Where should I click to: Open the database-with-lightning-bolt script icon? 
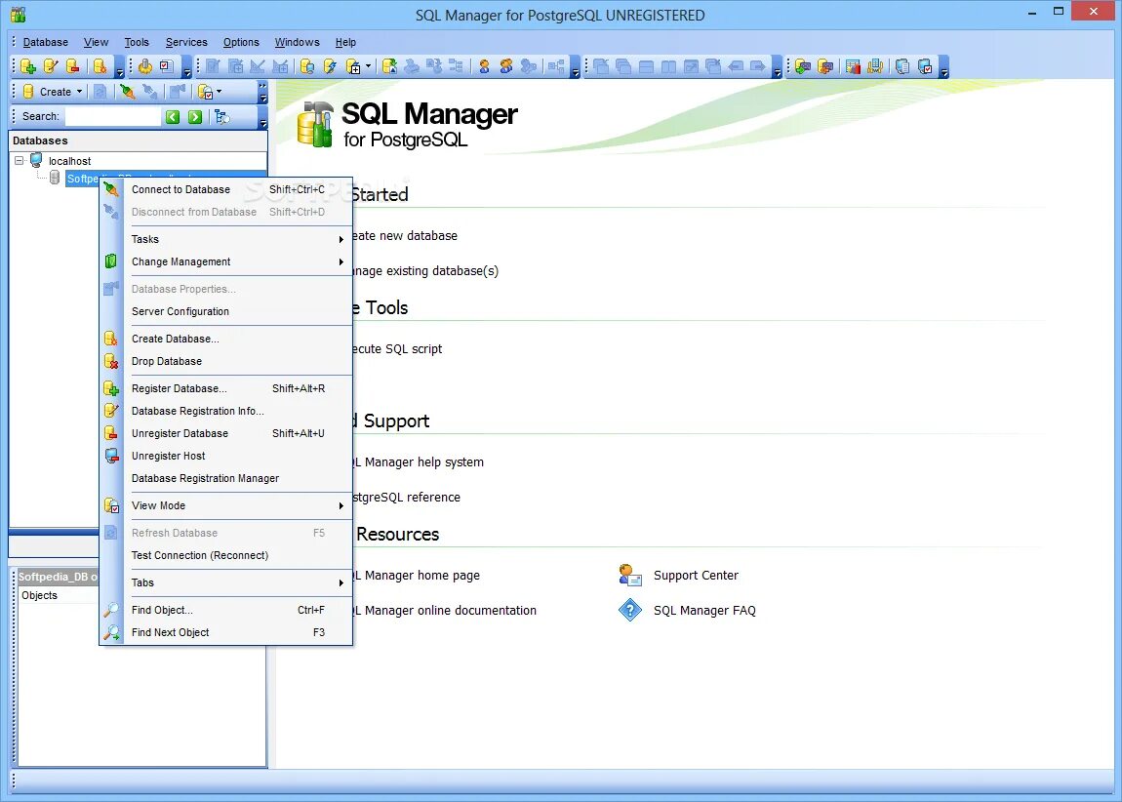point(330,66)
